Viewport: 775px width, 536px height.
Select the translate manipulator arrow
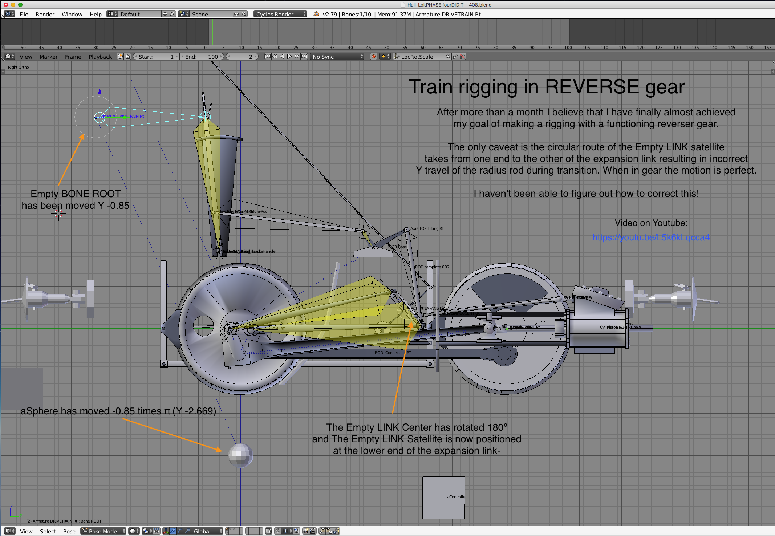pyautogui.click(x=173, y=531)
